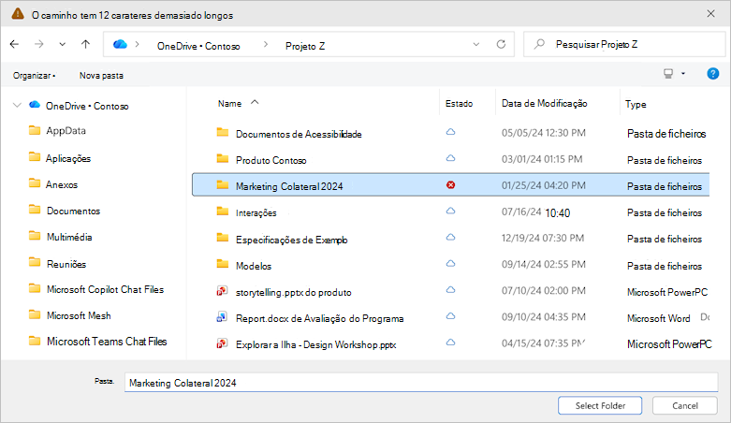Sort by Name column header
This screenshot has width=731, height=423.
229,104
